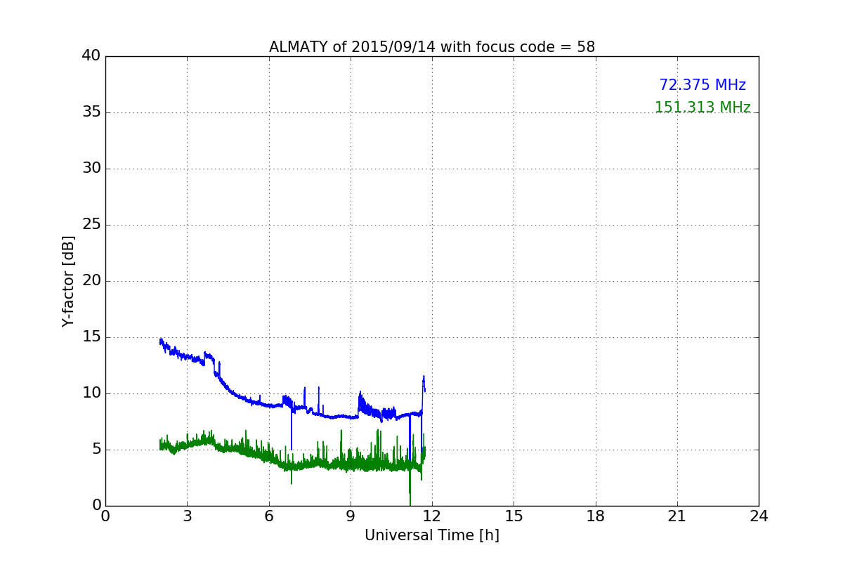Click the Universal Time [h] axis label
The width and height of the screenshot is (843, 562).
point(432,535)
